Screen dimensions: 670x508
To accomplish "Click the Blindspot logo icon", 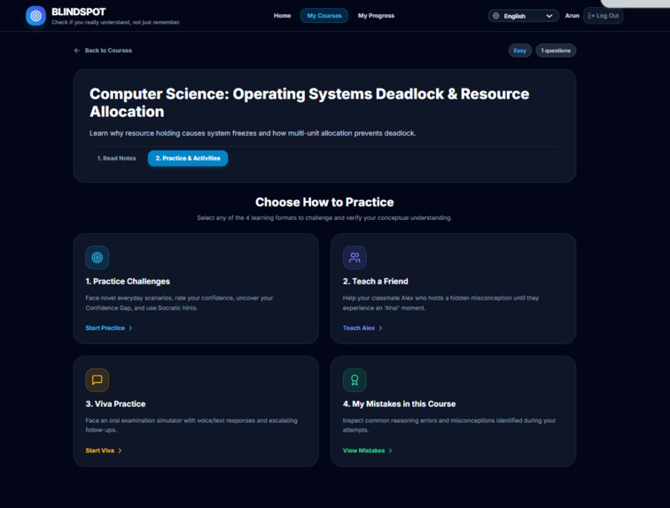I will click(x=35, y=16).
